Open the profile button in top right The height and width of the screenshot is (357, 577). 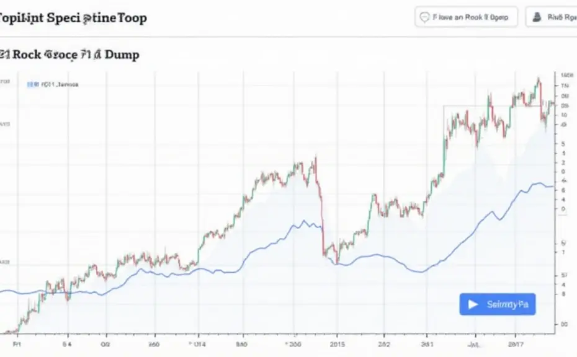click(x=551, y=17)
